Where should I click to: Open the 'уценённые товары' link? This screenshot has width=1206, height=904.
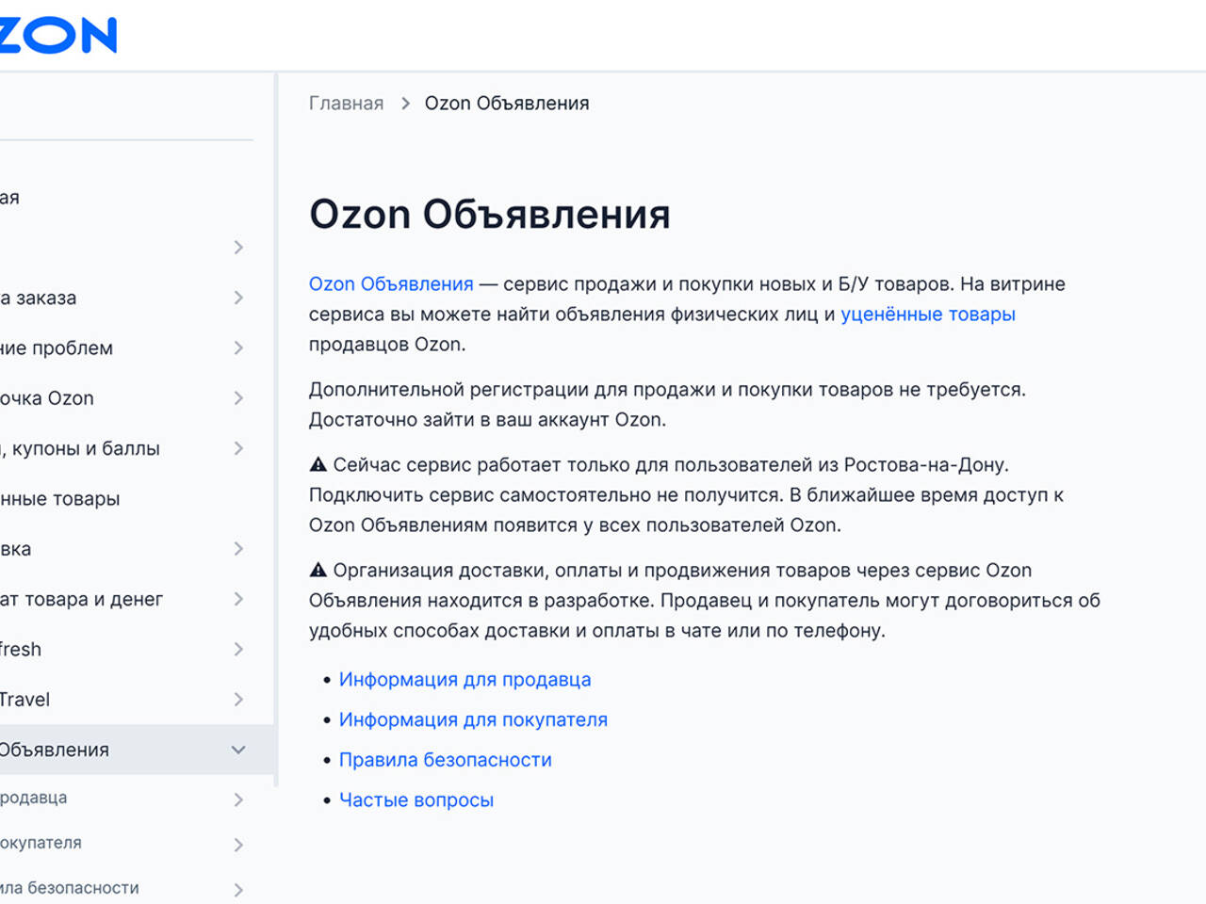tap(927, 315)
